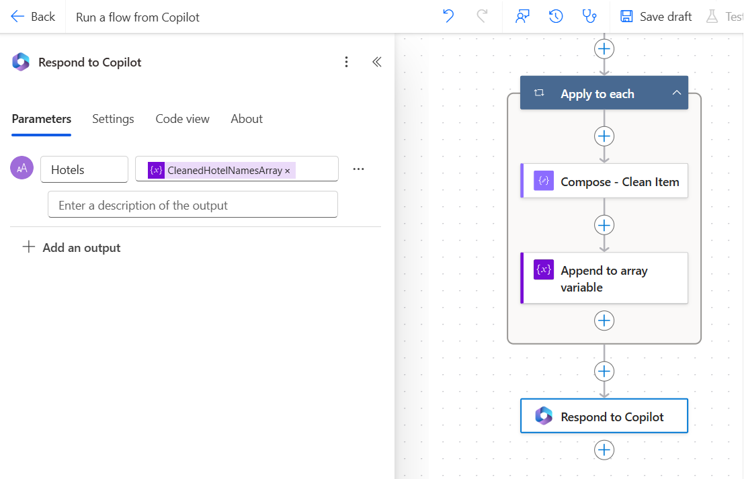Run the Flow checker stethoscope icon

coord(589,17)
